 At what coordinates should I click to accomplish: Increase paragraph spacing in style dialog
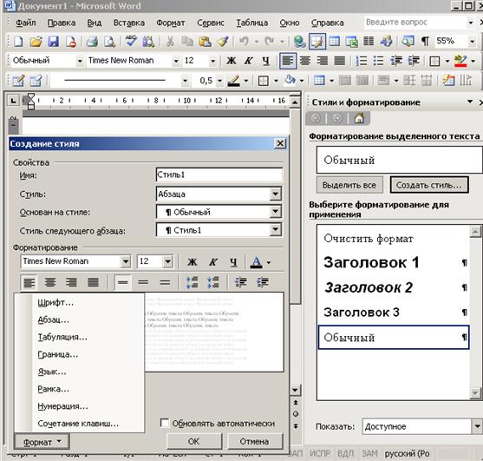click(193, 282)
